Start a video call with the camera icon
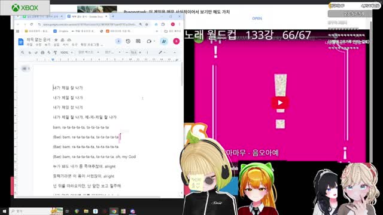Image resolution: width=383 pixels, height=215 pixels. click(149, 41)
